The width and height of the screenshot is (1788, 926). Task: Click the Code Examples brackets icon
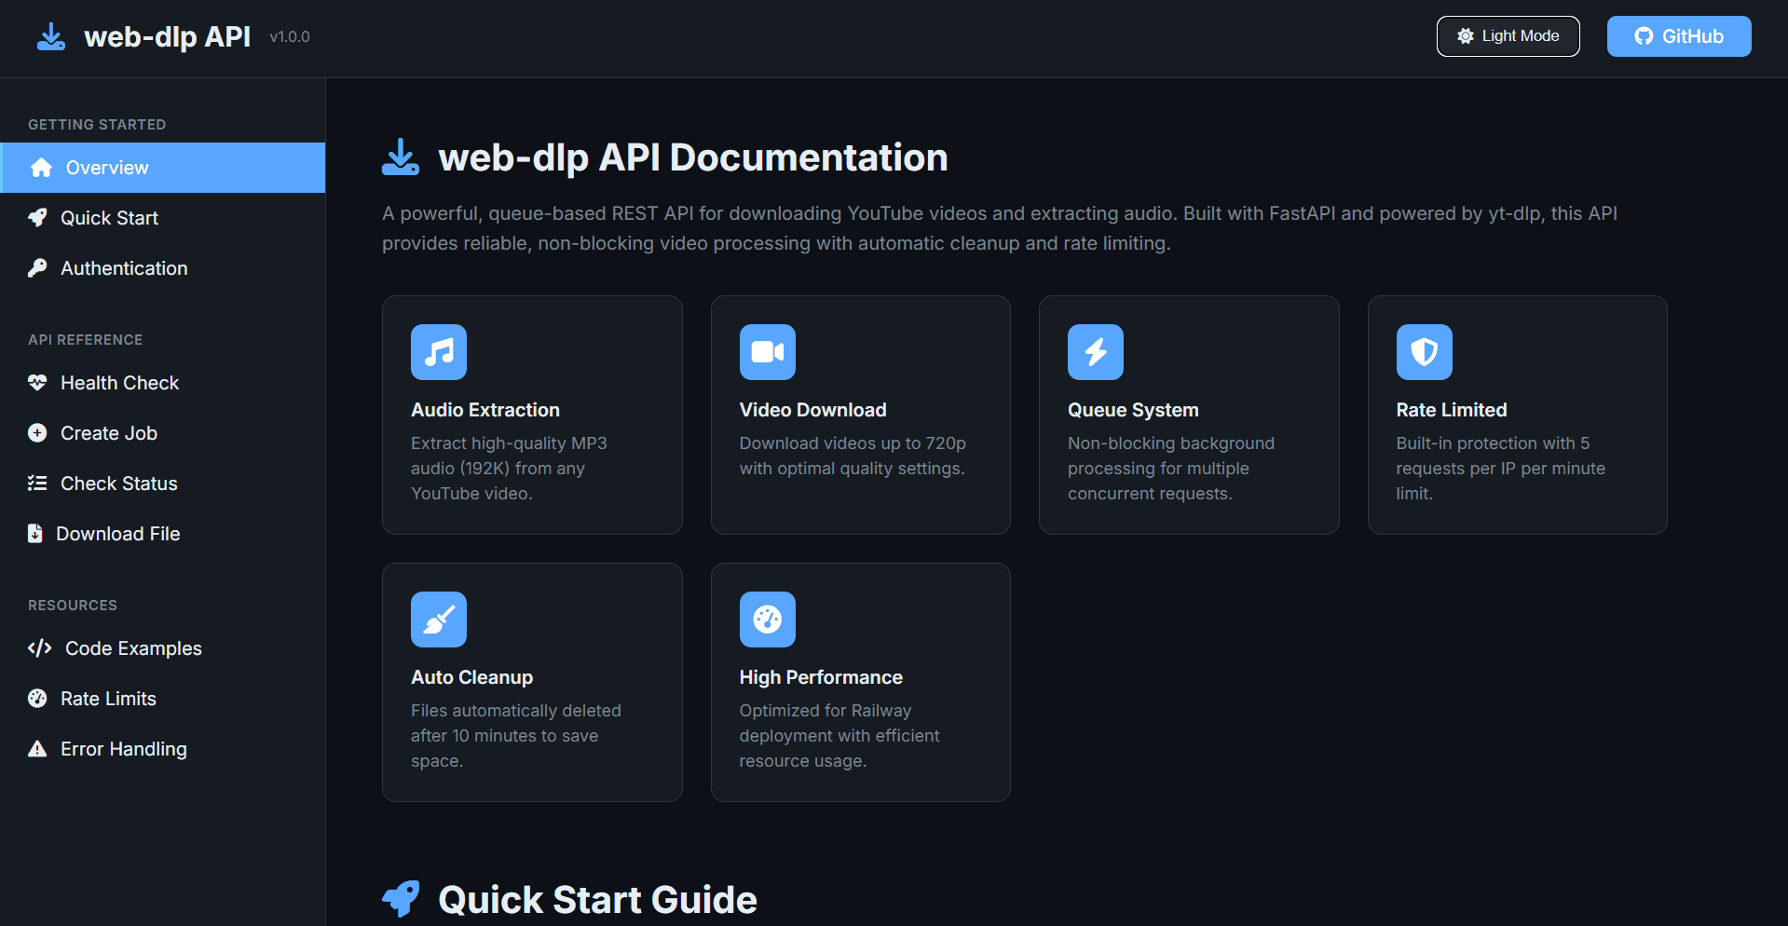click(x=39, y=647)
